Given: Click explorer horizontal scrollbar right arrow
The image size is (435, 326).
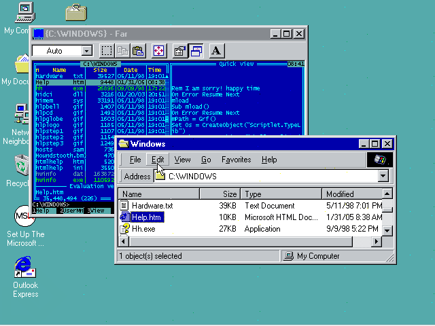Looking at the screenshot, I should pyautogui.click(x=376, y=242).
